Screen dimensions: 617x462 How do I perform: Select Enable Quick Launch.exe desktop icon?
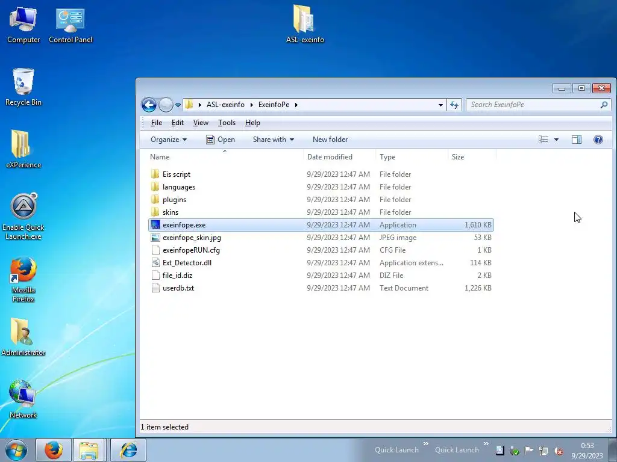click(x=23, y=217)
